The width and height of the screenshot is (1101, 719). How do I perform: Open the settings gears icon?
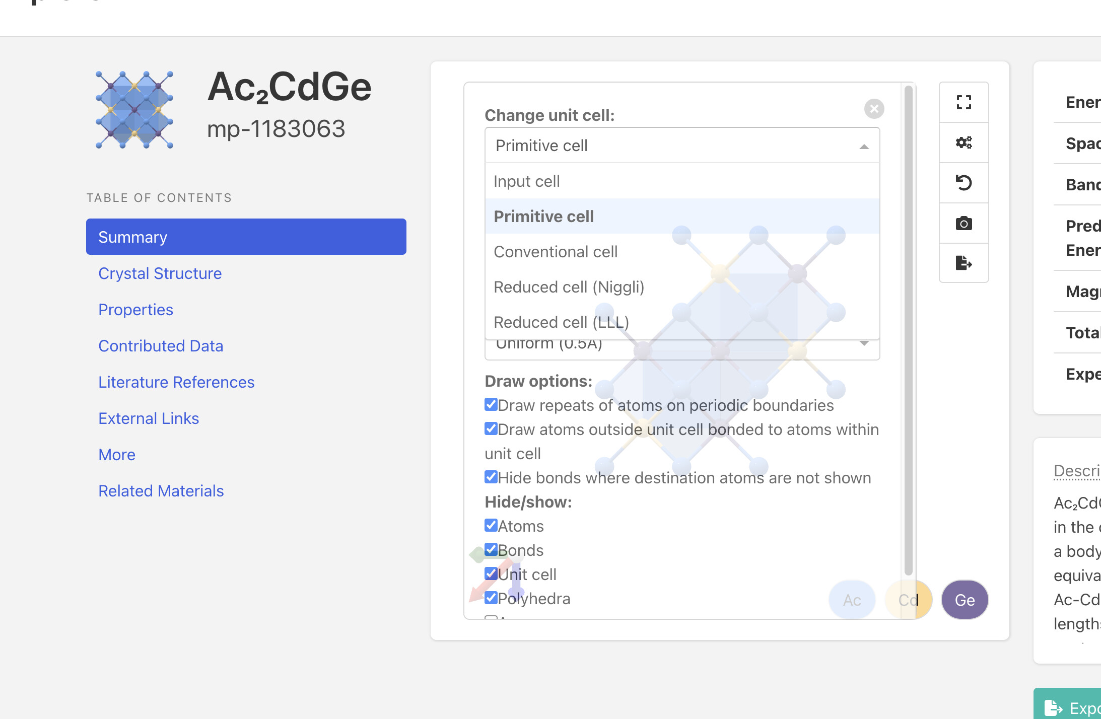pyautogui.click(x=964, y=142)
